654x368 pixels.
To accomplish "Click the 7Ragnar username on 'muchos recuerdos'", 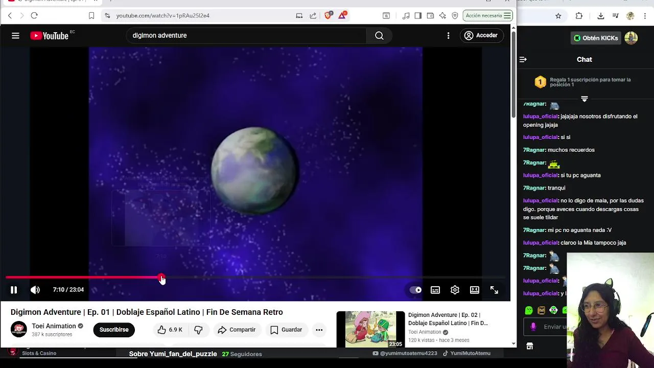I will click(x=534, y=150).
